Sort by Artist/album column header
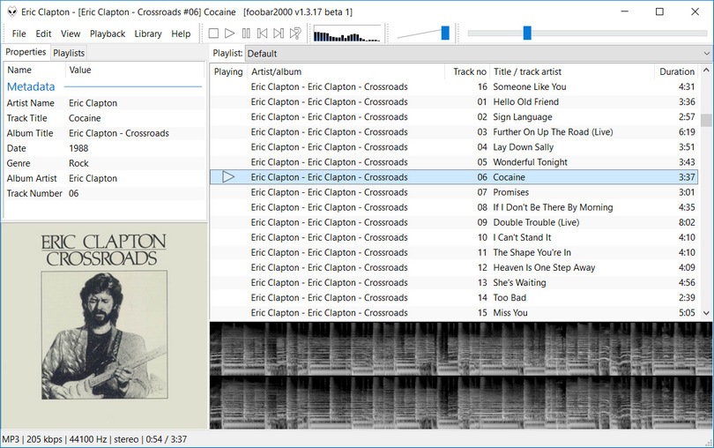Image resolution: width=714 pixels, height=448 pixels. tap(346, 71)
